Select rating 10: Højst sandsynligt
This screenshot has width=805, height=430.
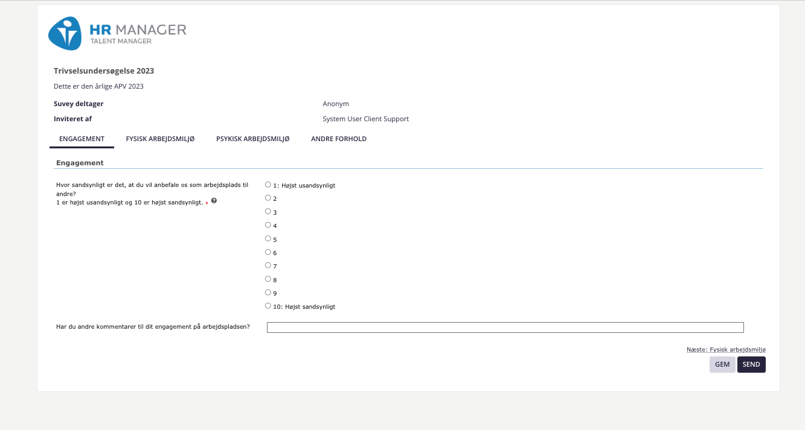(268, 306)
